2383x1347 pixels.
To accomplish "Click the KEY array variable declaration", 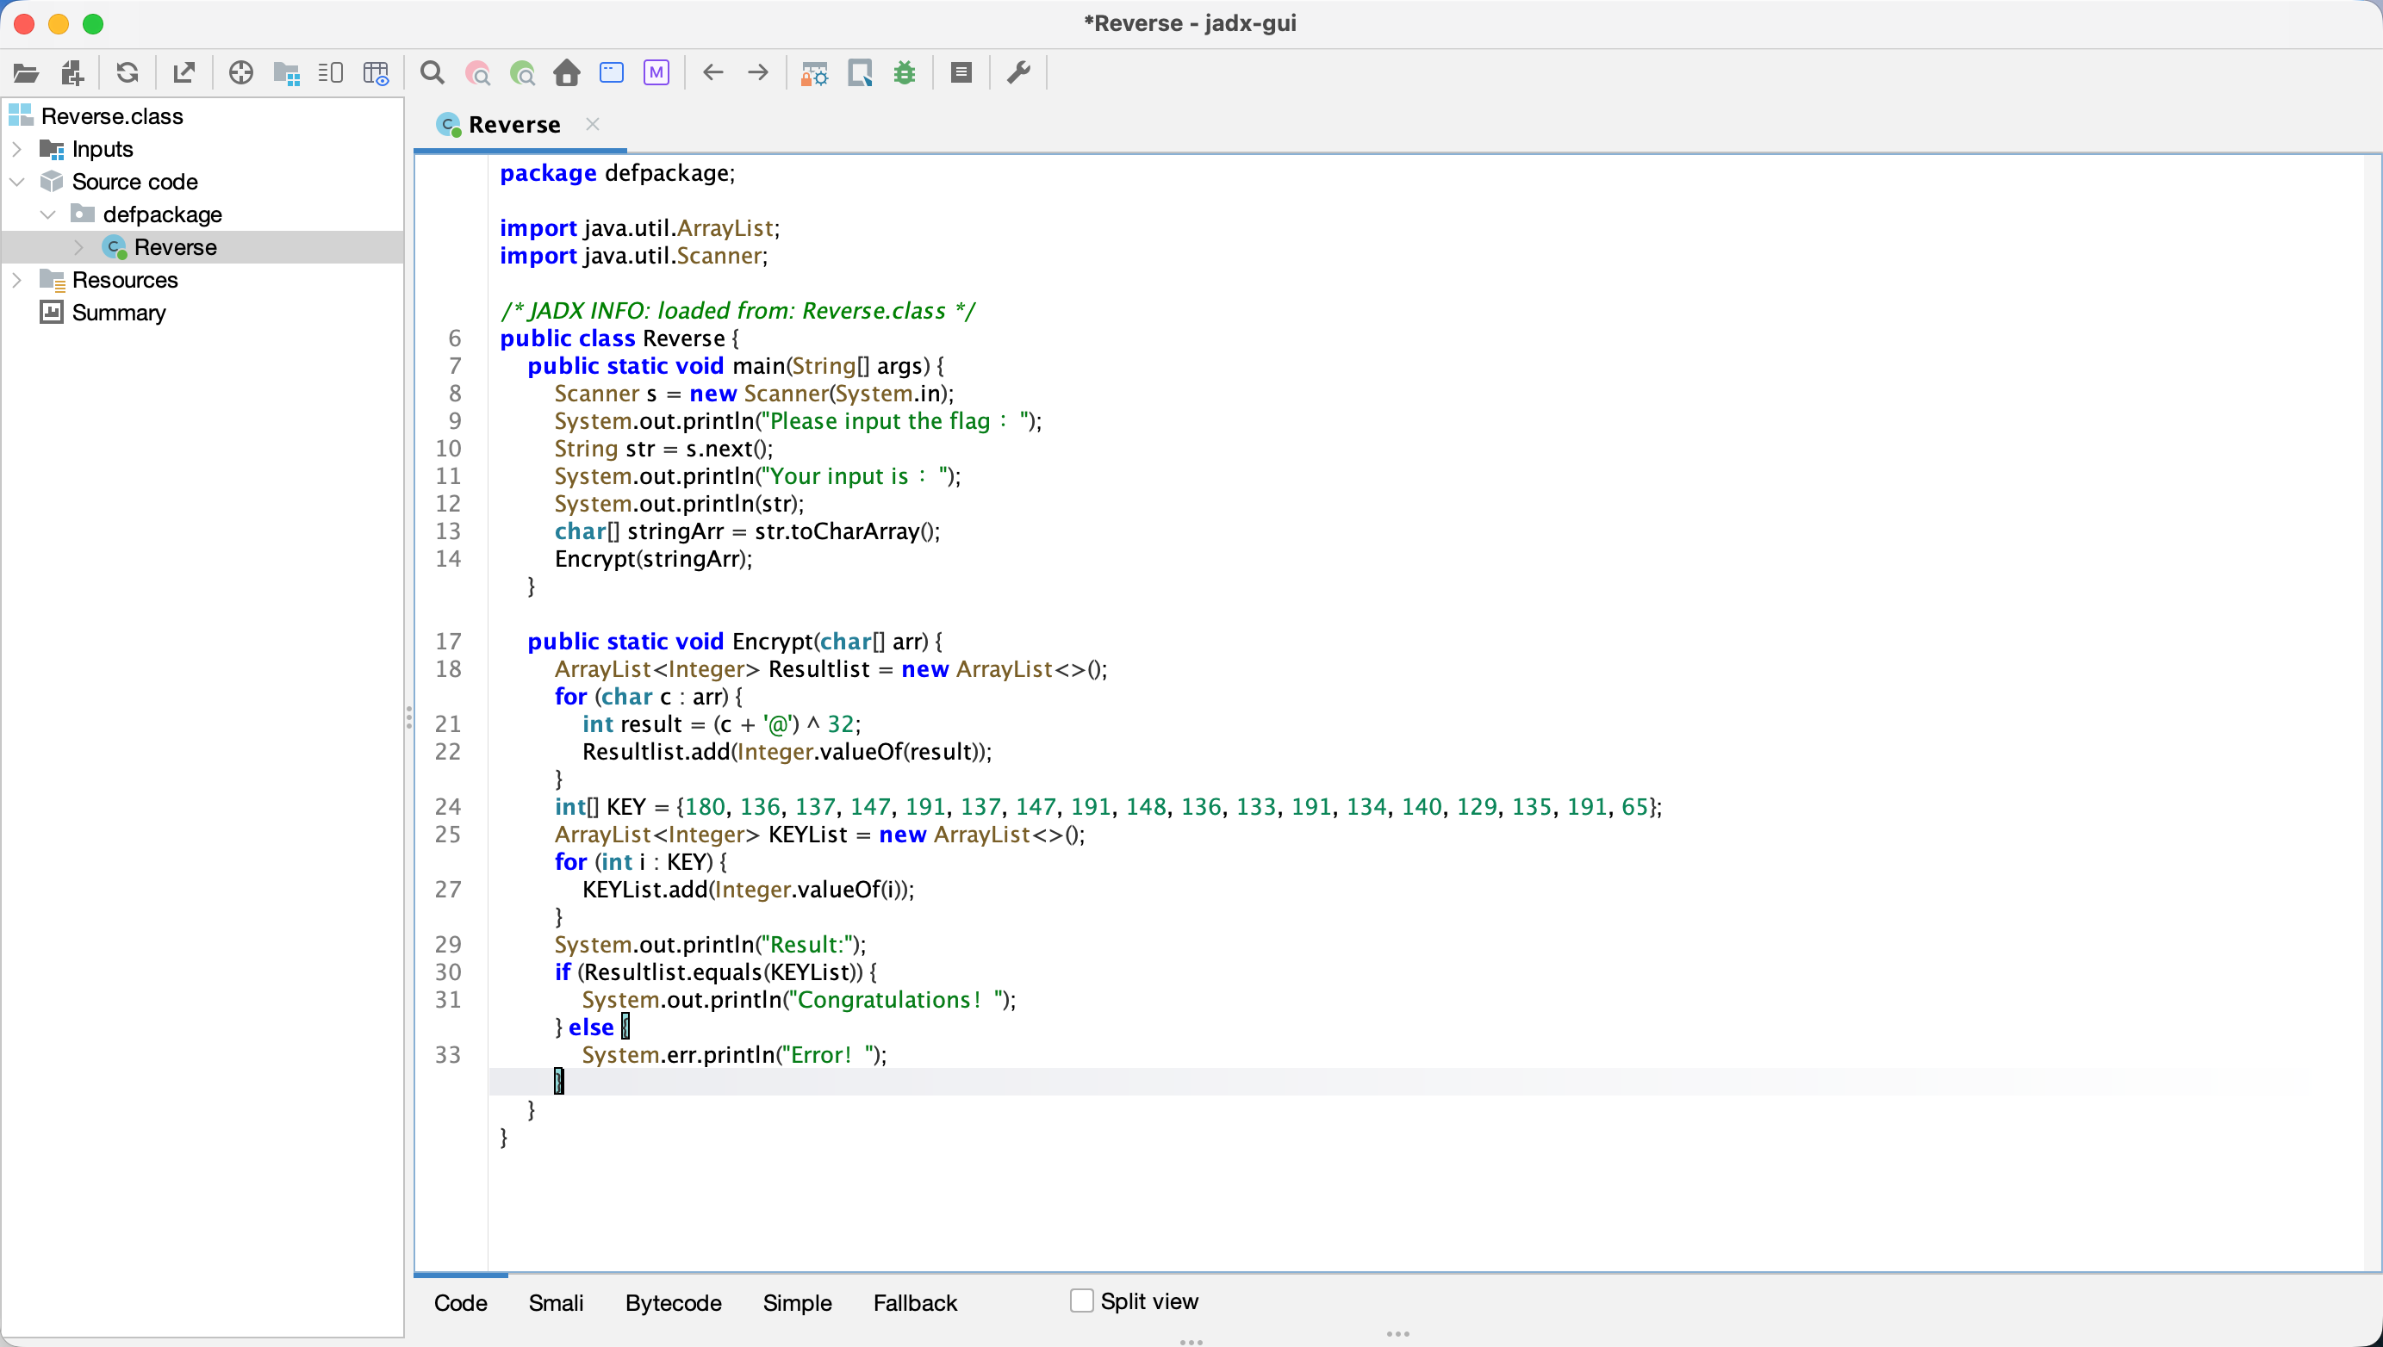I will tap(625, 808).
